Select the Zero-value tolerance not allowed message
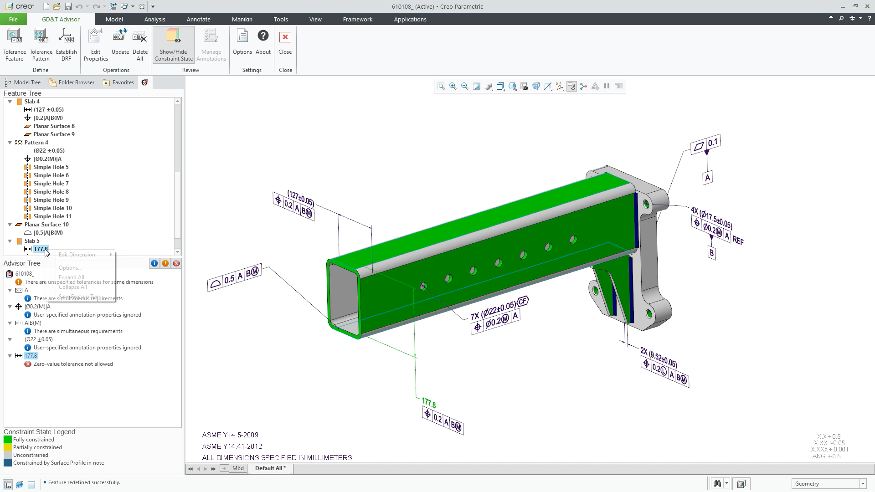The height and width of the screenshot is (492, 875). point(73,364)
